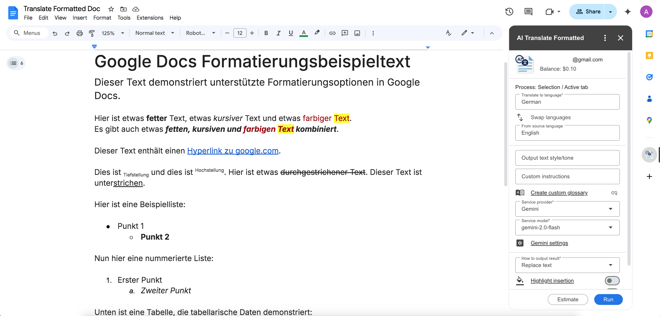Click the spelling and grammar check icon

tap(449, 33)
